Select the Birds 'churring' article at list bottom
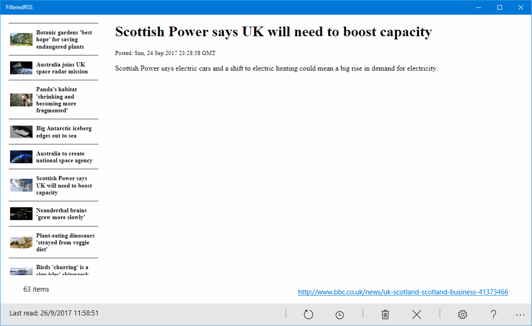 click(x=54, y=267)
